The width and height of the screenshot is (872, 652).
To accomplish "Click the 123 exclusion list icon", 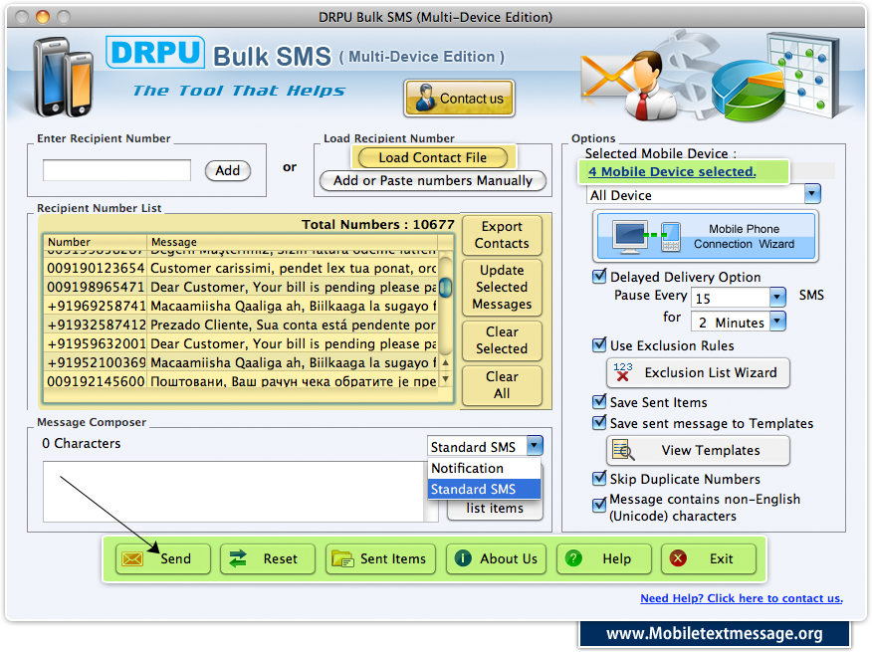I will [x=623, y=372].
